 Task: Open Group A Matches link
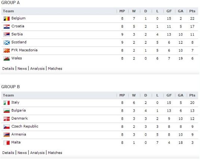point(55,69)
